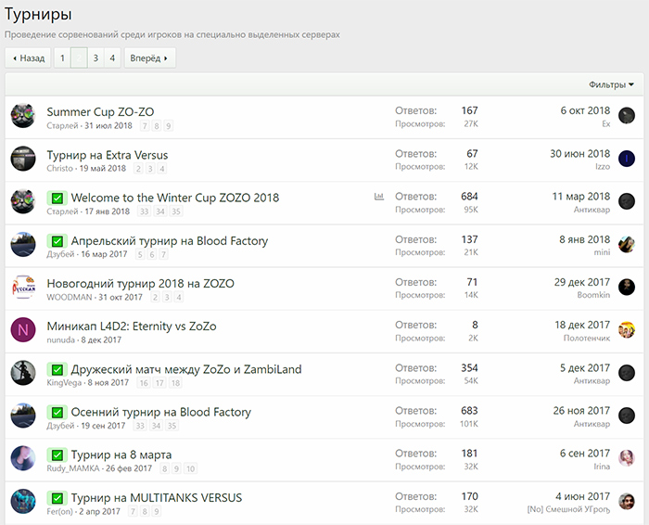Click green checkmark beside Апрельский турнир на Blood Factory
This screenshot has width=649, height=525.
[57, 241]
